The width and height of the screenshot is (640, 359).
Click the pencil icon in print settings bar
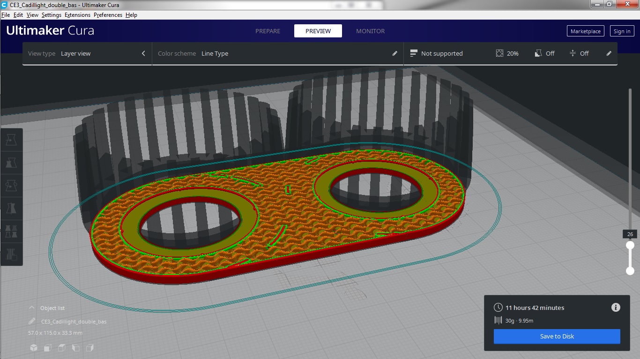(x=609, y=53)
